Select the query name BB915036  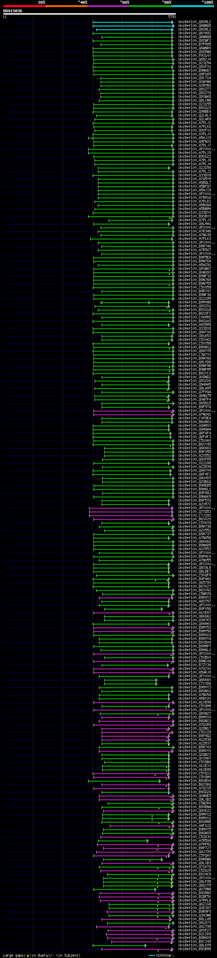13,11
